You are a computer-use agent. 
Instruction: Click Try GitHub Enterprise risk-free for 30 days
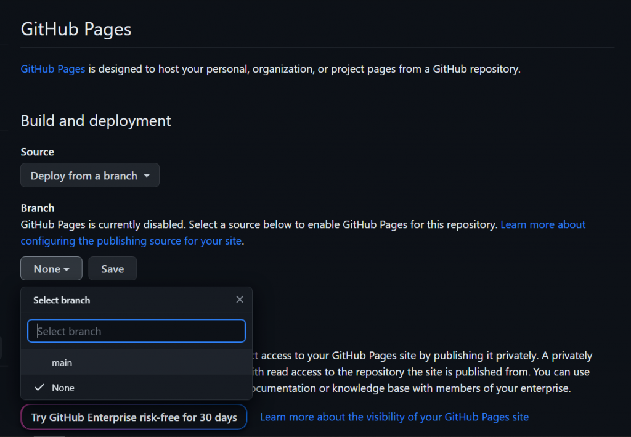click(134, 417)
